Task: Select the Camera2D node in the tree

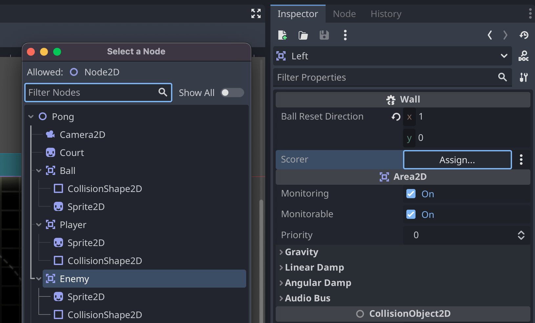Action: [x=82, y=135]
